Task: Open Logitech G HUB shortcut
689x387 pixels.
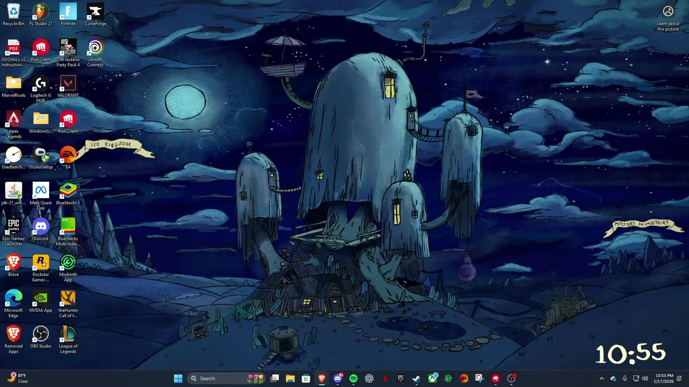Action: click(41, 89)
